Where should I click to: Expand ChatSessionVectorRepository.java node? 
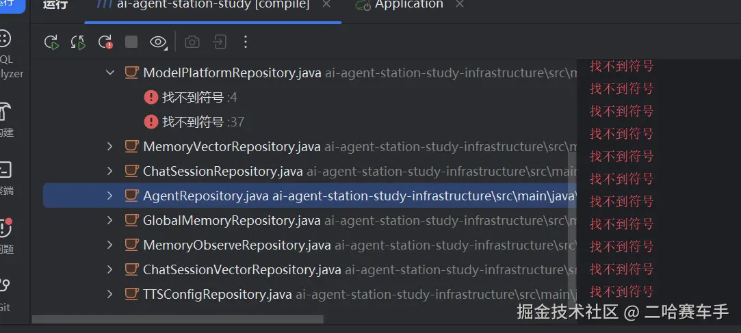(x=109, y=269)
